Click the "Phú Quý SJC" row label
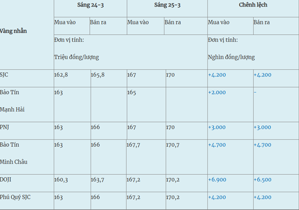The image size is (299, 210). pyautogui.click(x=15, y=197)
